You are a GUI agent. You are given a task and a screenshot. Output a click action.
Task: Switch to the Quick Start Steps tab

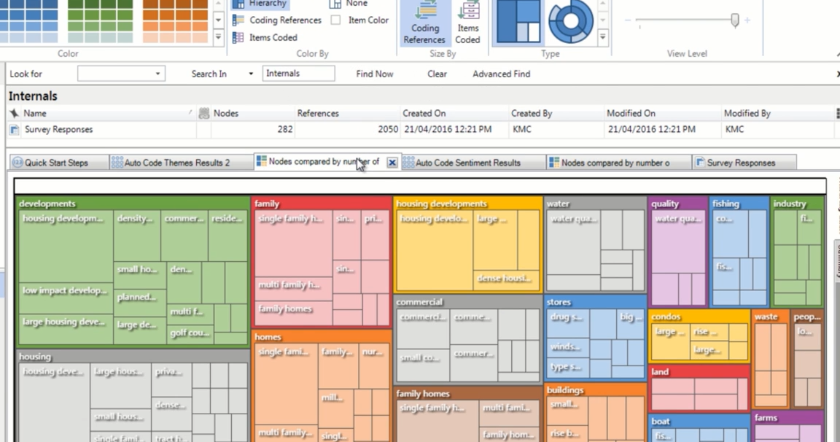pos(58,163)
